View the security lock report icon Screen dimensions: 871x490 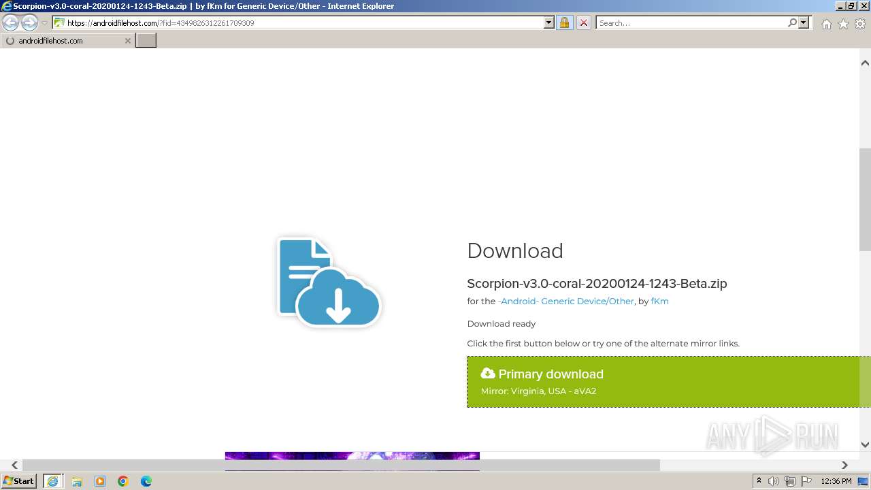click(x=564, y=23)
